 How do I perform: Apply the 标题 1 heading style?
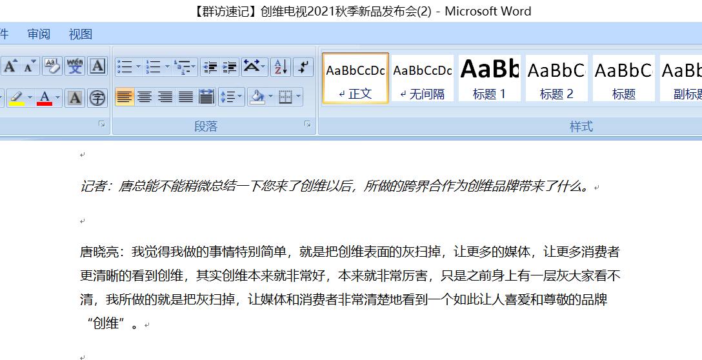(489, 78)
